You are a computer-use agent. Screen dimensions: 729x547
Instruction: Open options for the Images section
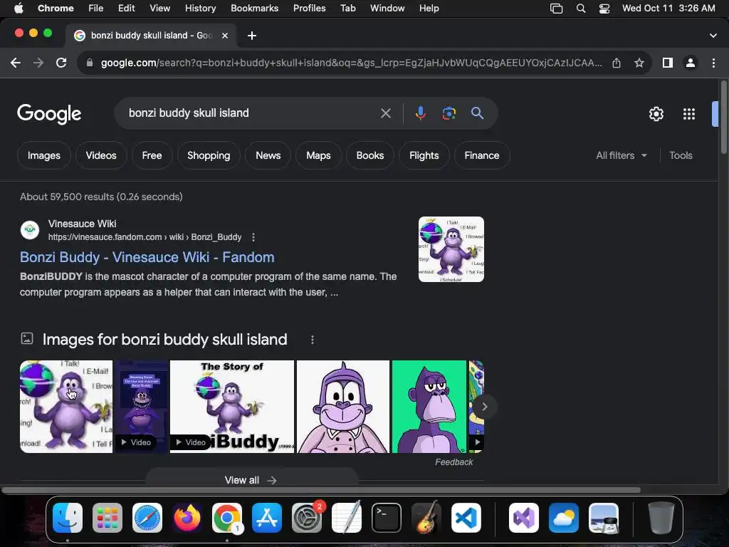point(313,340)
